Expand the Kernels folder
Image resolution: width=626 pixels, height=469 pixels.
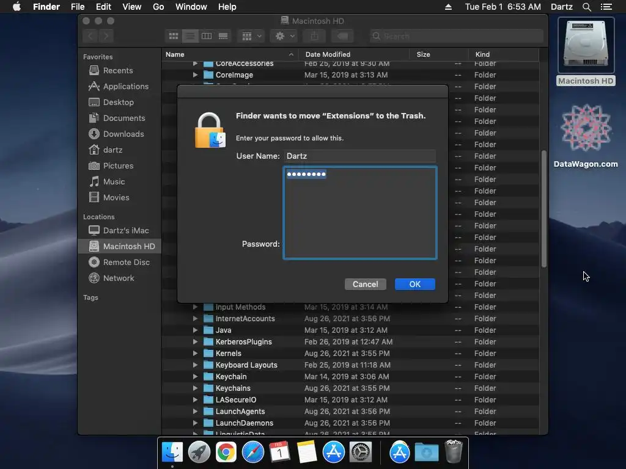pyautogui.click(x=195, y=353)
